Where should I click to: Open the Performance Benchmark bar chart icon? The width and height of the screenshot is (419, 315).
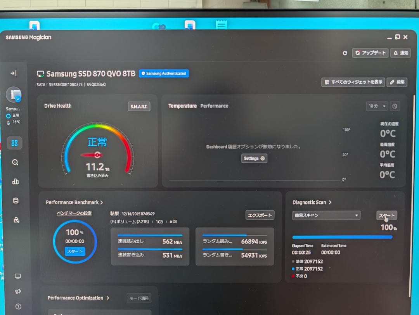point(15,181)
